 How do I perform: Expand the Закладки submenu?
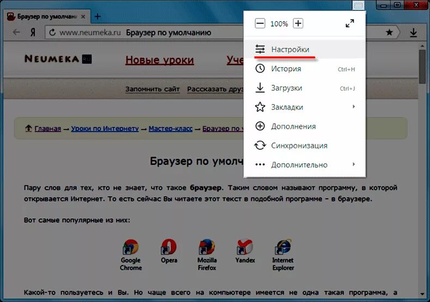click(304, 107)
